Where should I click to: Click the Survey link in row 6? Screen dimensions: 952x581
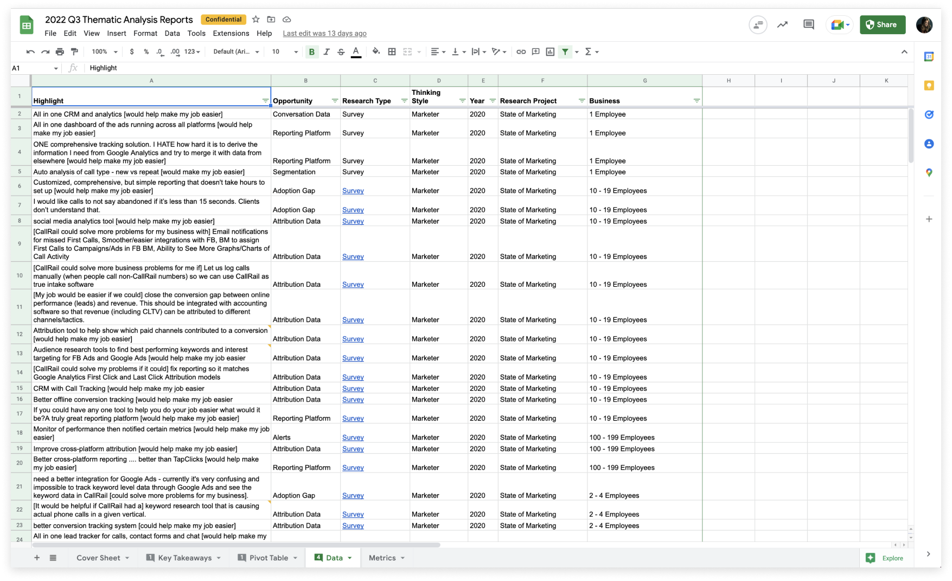[353, 191]
